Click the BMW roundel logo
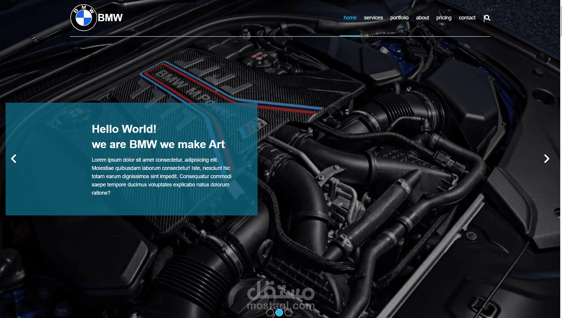This screenshot has width=562, height=318. (x=84, y=18)
